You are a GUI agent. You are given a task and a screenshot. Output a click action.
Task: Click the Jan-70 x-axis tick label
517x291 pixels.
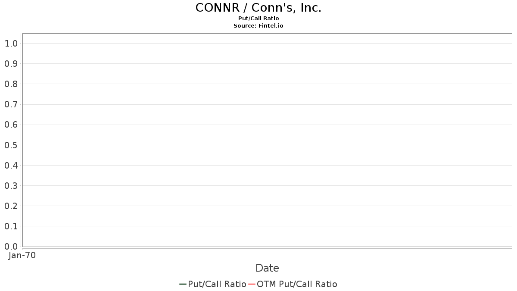22,255
